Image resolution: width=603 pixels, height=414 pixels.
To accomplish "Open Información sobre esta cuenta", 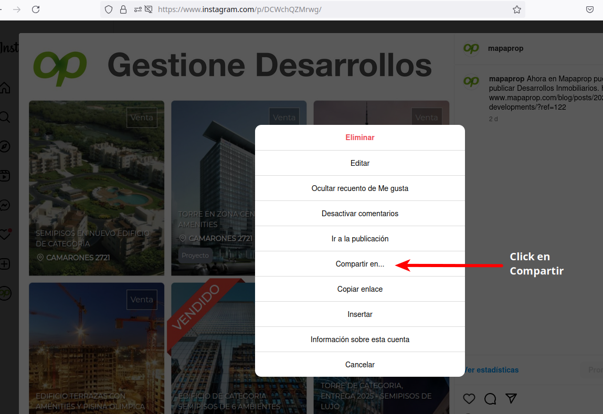I will 360,339.
